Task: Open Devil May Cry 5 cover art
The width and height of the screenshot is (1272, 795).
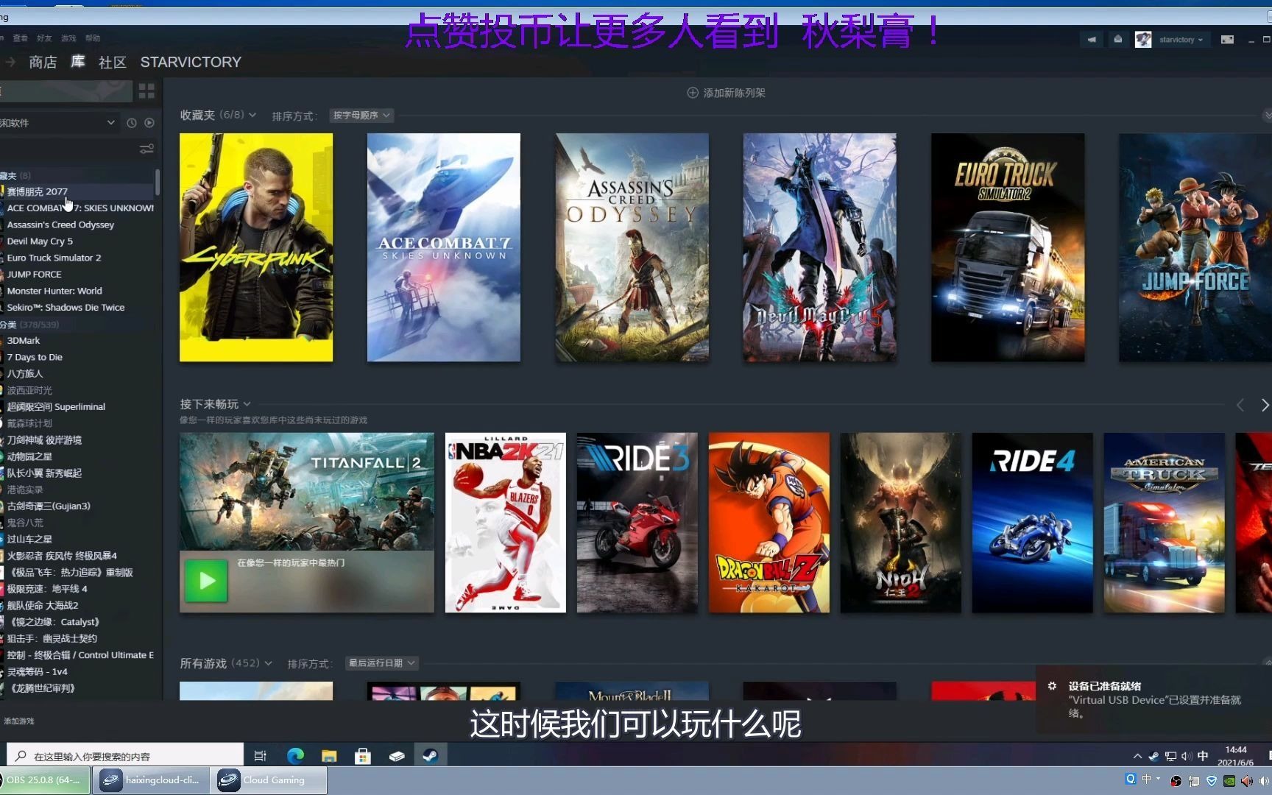Action: (x=820, y=247)
